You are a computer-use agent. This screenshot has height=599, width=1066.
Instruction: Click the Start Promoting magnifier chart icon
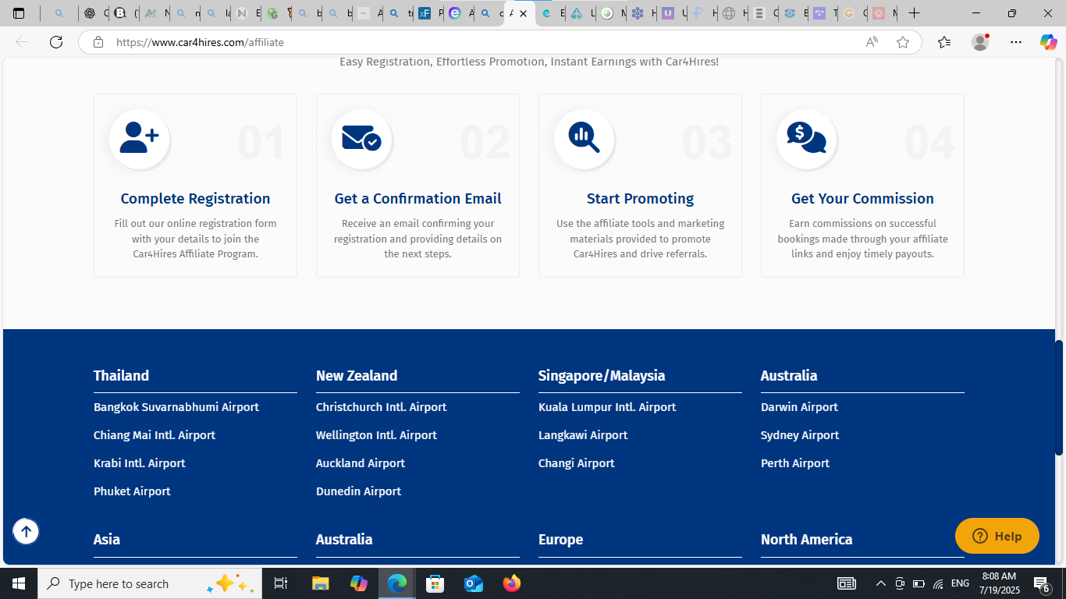tap(584, 137)
